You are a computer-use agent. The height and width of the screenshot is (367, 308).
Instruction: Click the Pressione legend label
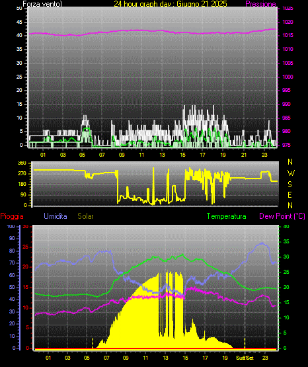(x=260, y=4)
